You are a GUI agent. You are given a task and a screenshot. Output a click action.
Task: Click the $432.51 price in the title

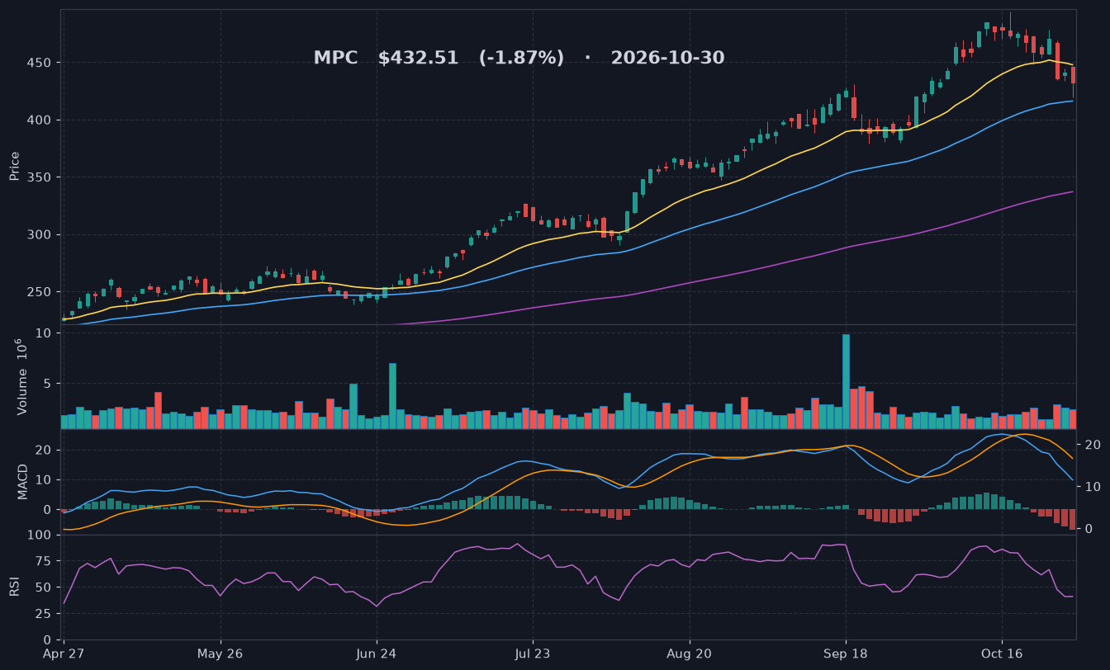[x=418, y=58]
